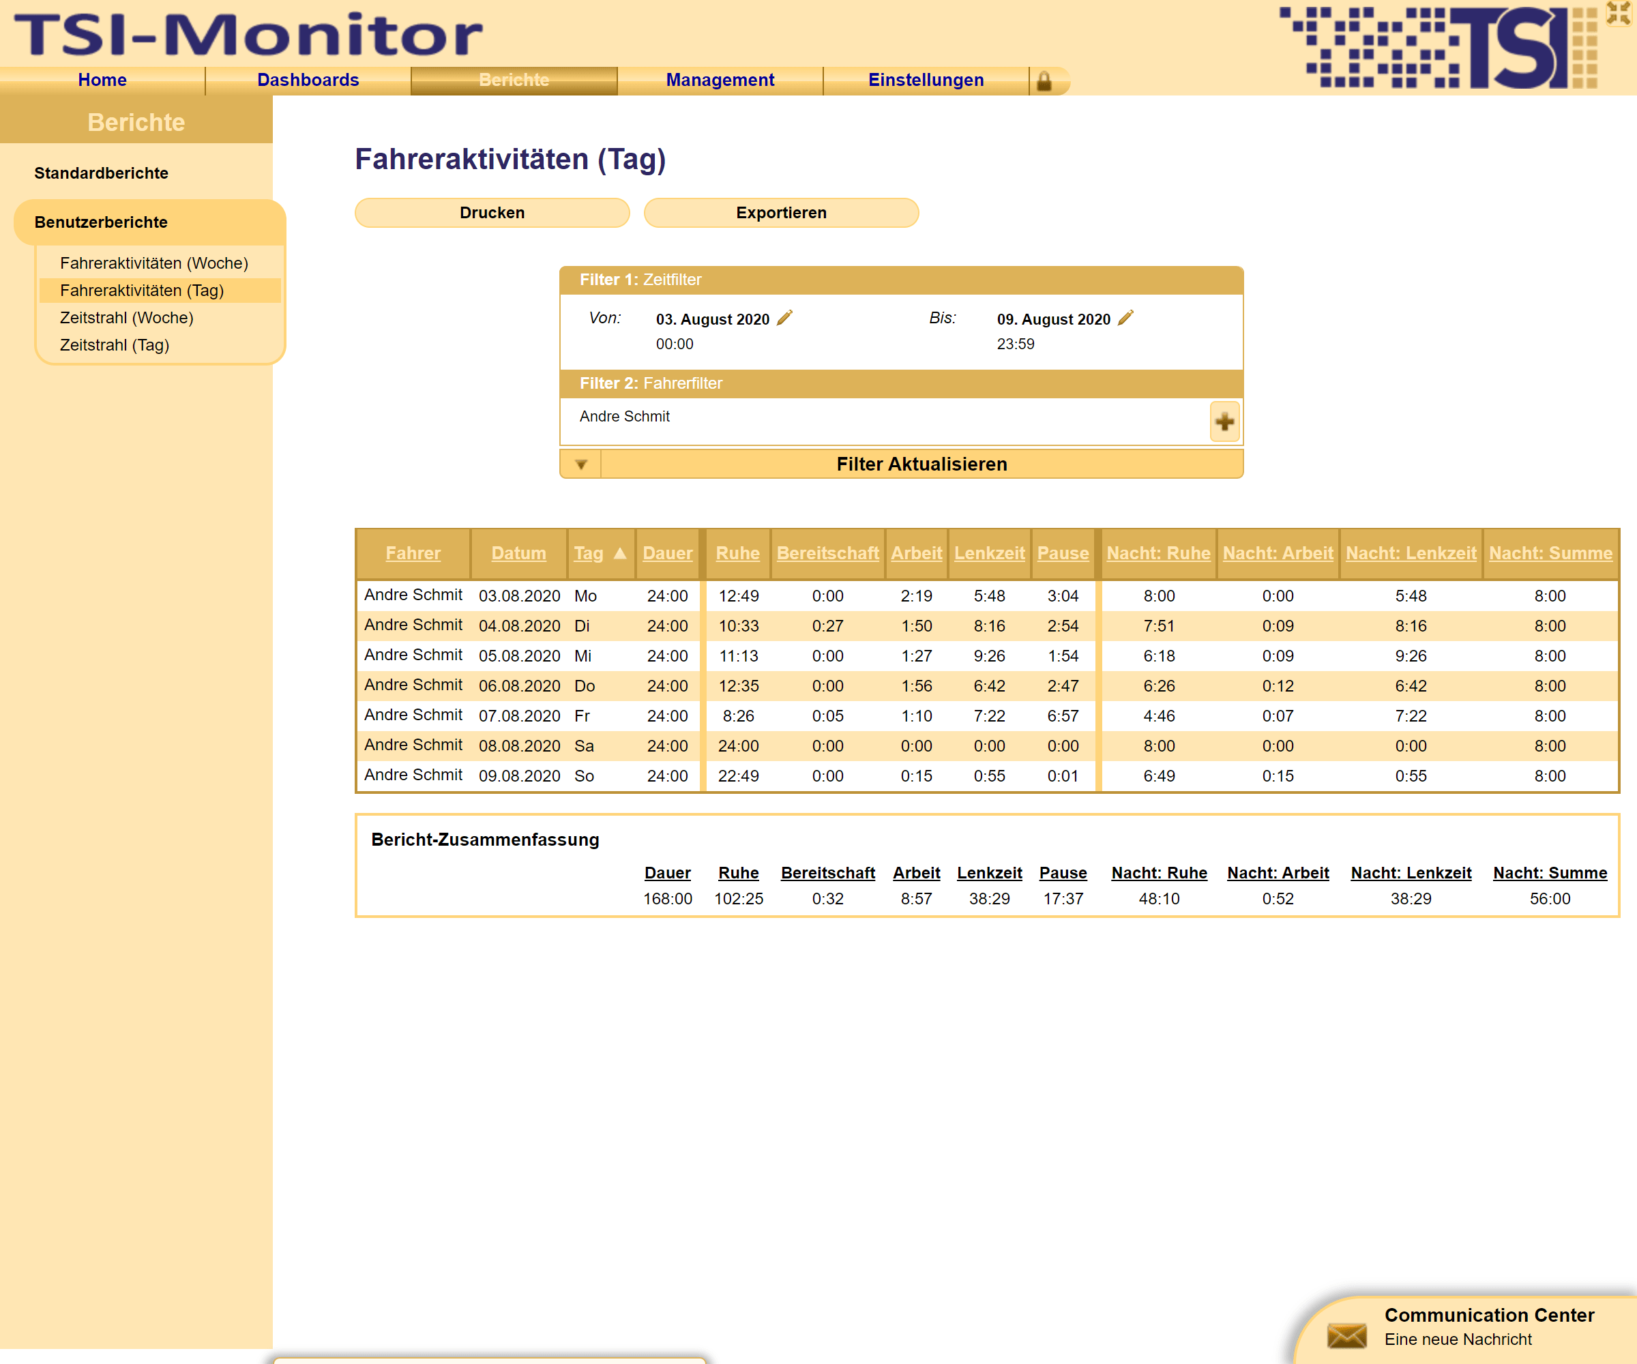The width and height of the screenshot is (1637, 1364).
Task: Expand the filter options triangle
Action: 580,464
